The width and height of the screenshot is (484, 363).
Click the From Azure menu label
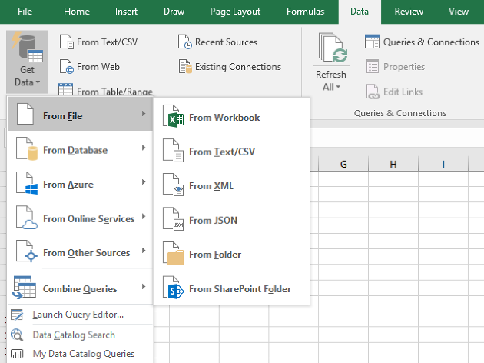(x=68, y=185)
